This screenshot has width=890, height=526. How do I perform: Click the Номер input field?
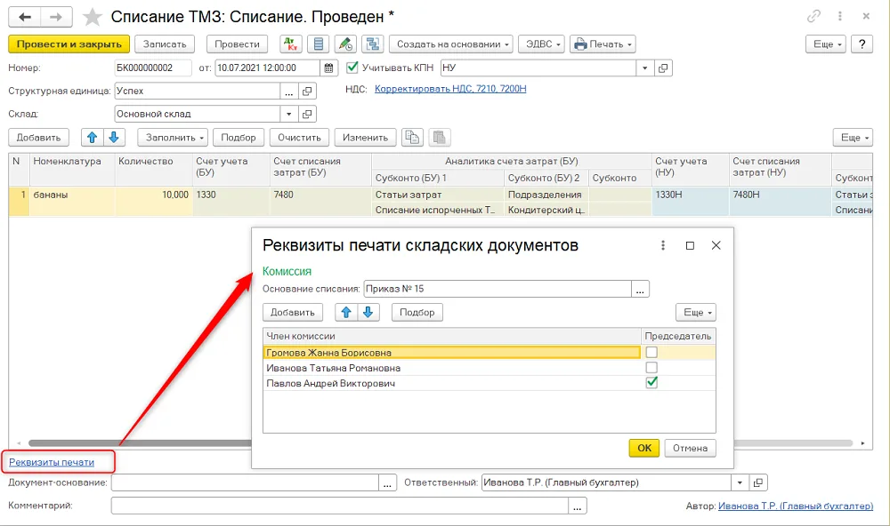point(153,68)
